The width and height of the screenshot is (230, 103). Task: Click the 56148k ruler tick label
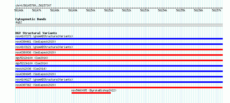coord(55,10)
